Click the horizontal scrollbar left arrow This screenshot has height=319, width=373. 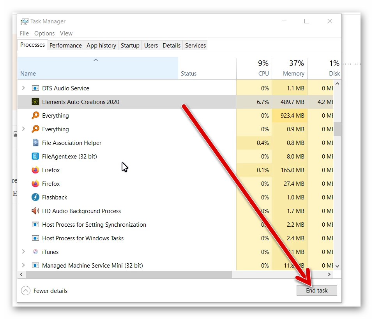point(21,274)
